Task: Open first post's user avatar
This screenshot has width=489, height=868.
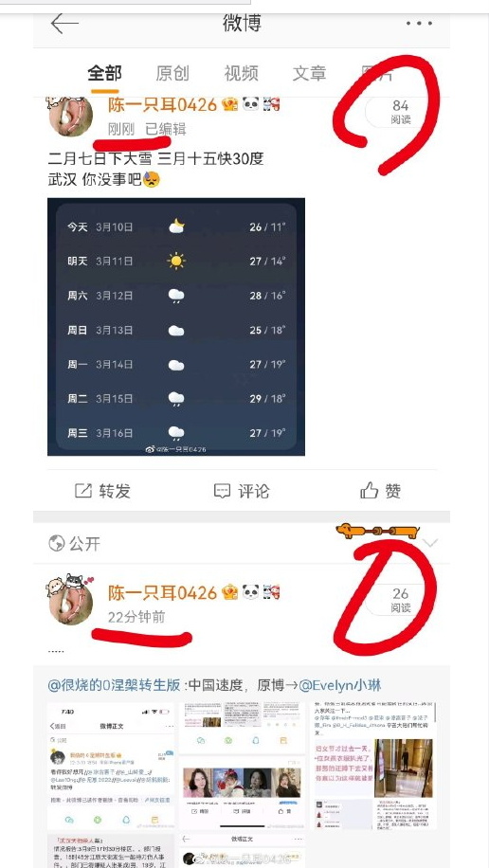Action: (x=70, y=116)
